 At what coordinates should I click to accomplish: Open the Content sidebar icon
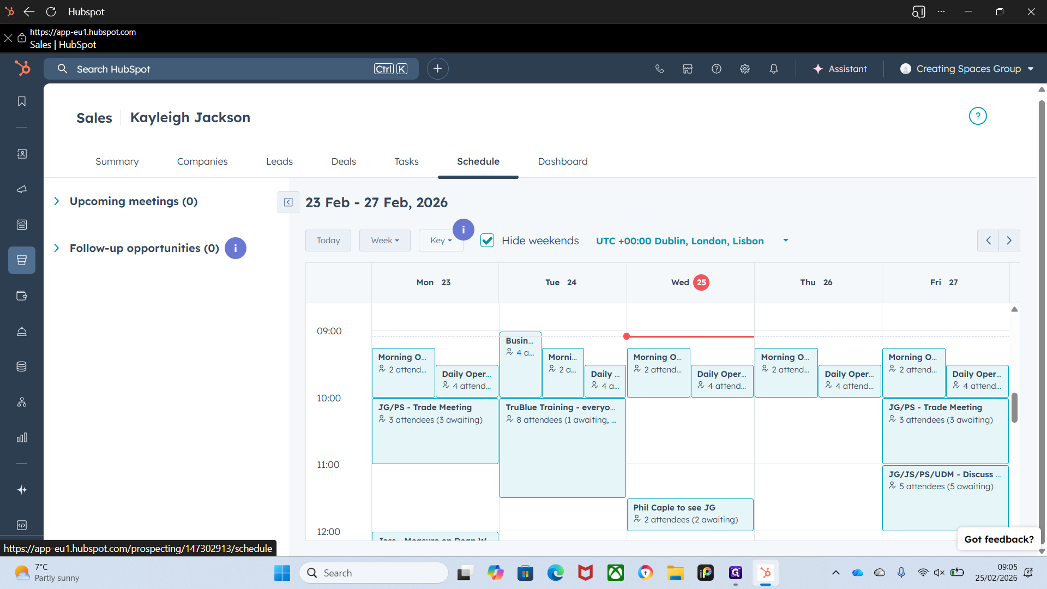tap(22, 225)
